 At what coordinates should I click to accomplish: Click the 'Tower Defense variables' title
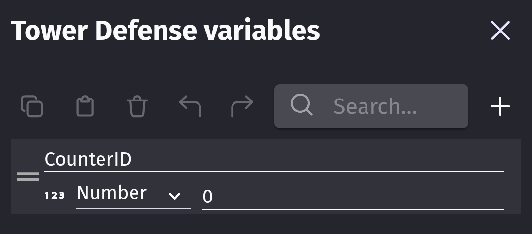click(166, 31)
